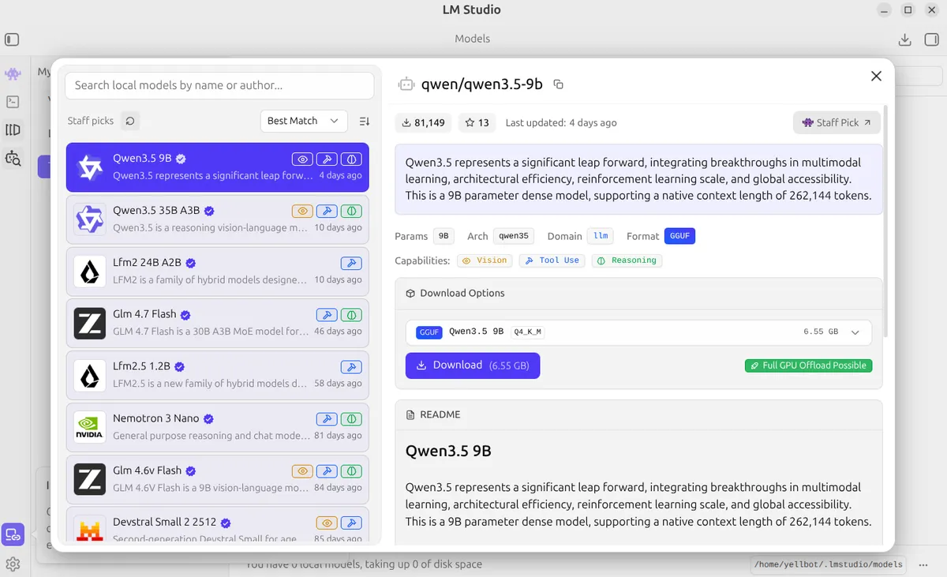Select the Devstral Small 2 2512 model card
The width and height of the screenshot is (947, 577).
point(218,526)
